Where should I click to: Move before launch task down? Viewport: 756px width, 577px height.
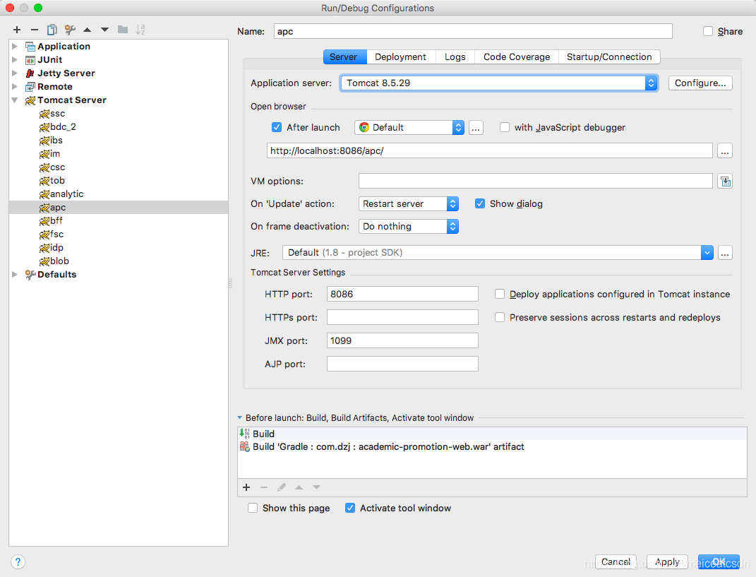coord(316,487)
